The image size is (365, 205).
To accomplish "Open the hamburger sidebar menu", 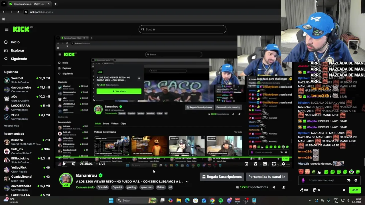I will point(7,29).
